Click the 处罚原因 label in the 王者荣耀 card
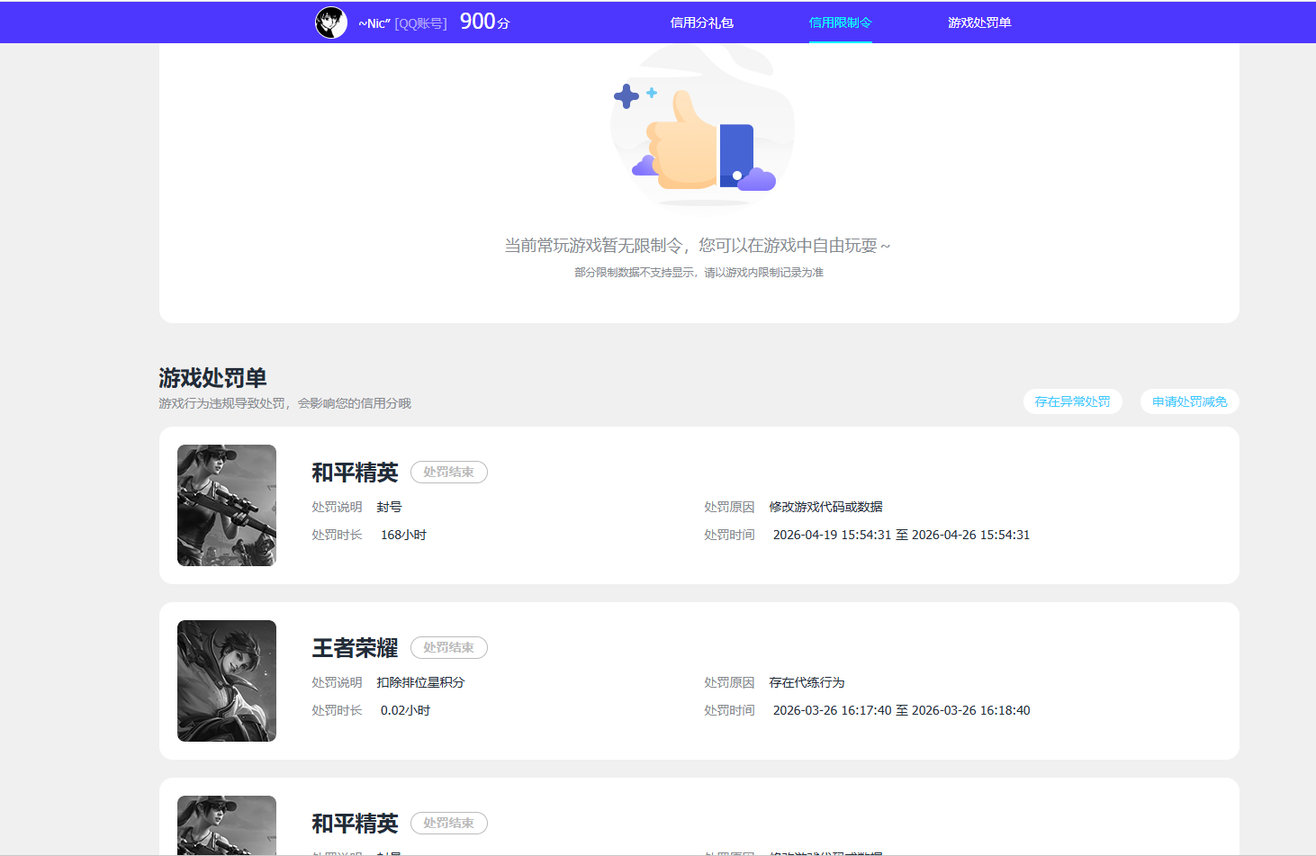The height and width of the screenshot is (856, 1316). 730,682
